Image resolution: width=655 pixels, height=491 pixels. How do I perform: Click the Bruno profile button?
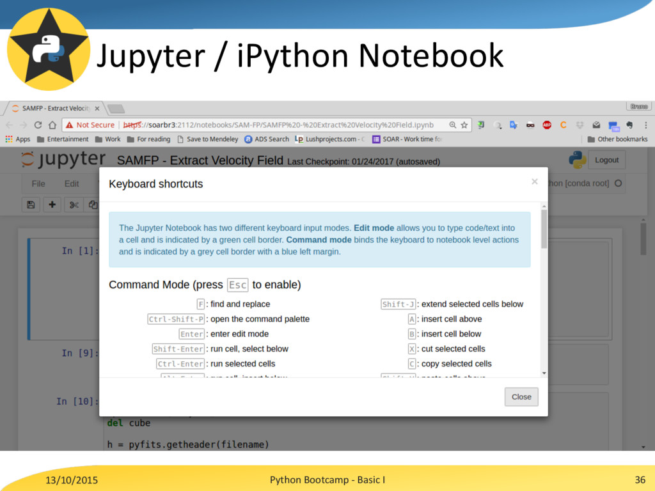point(639,107)
